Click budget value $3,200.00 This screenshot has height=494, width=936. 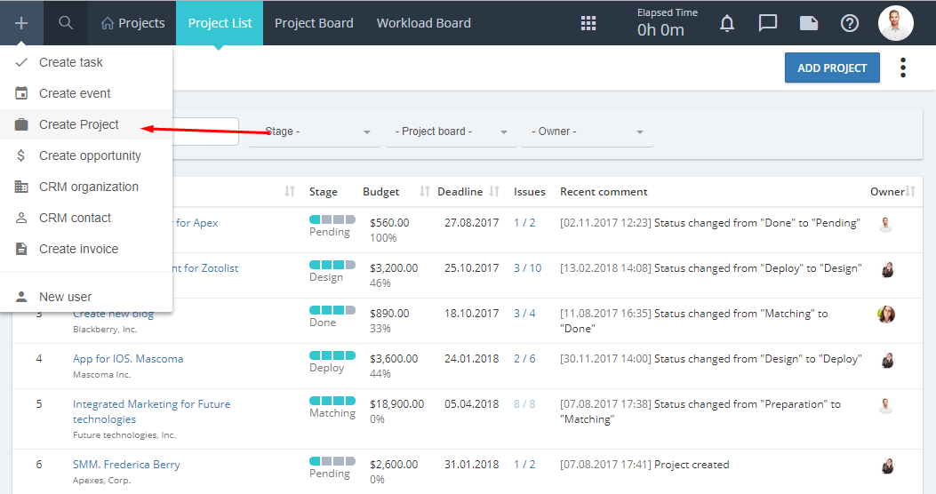click(394, 268)
